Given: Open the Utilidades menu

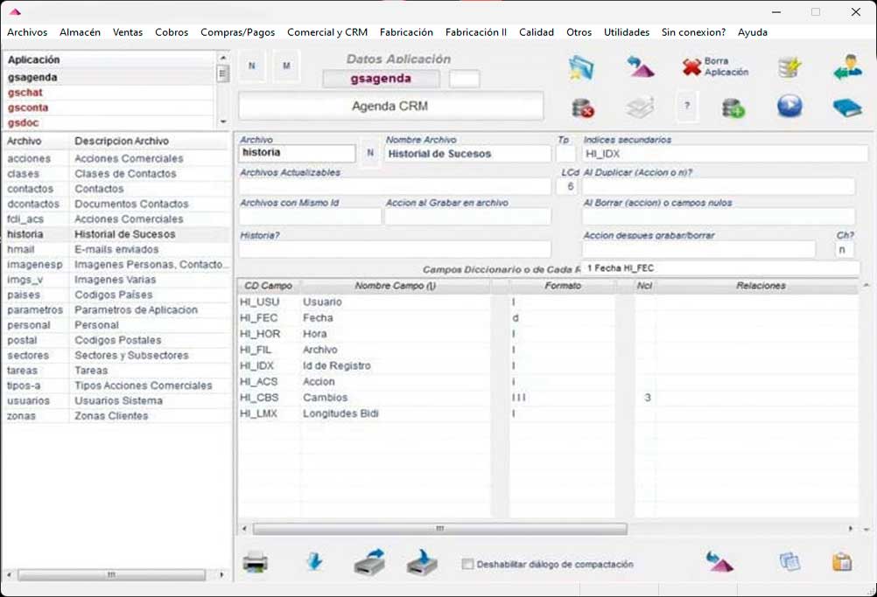Looking at the screenshot, I should click(627, 32).
